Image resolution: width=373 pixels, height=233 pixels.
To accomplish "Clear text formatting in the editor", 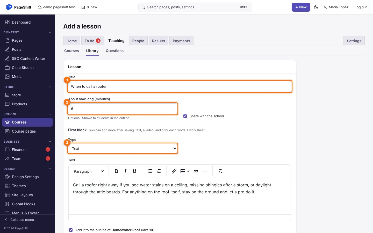I will [220, 171].
